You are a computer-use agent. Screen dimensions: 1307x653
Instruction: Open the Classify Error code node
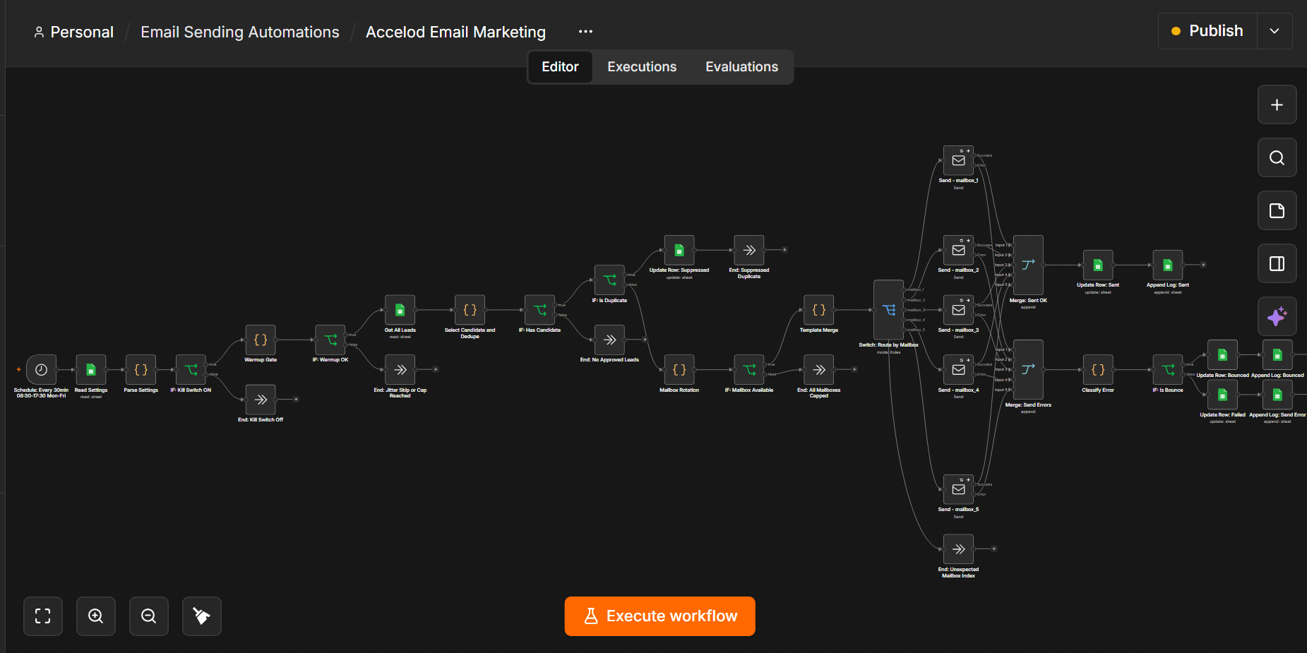1098,370
